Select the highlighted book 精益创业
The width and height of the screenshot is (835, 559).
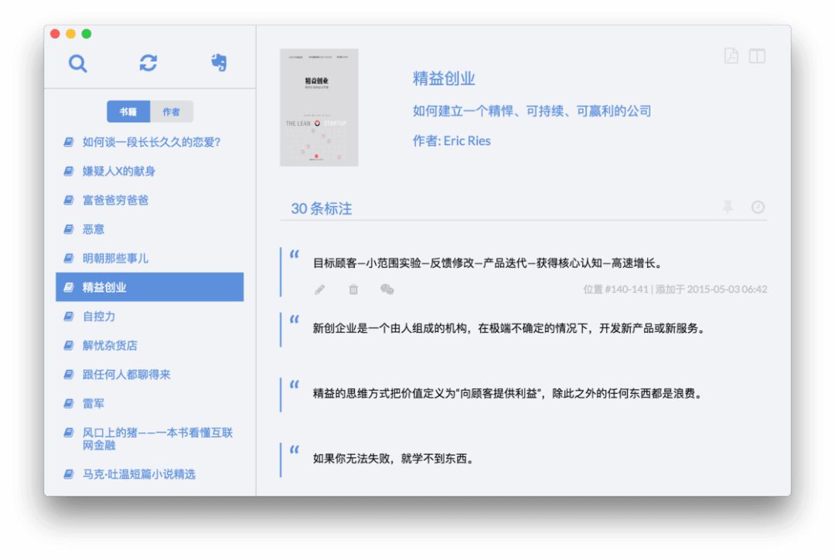click(150, 287)
